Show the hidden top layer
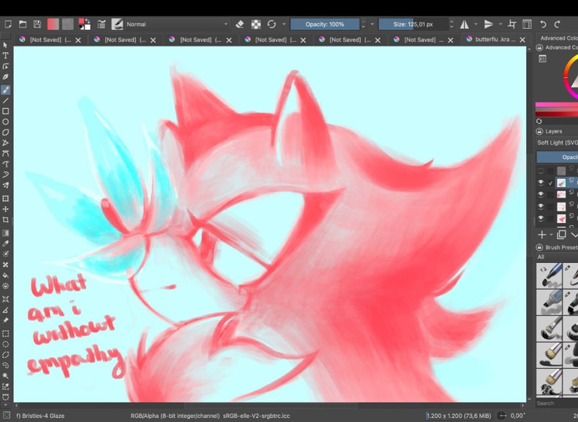The height and width of the screenshot is (422, 578). point(540,171)
